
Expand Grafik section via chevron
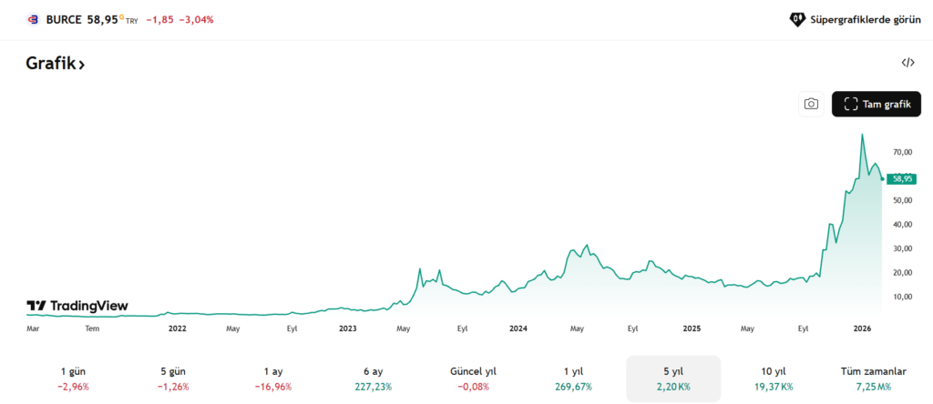[x=81, y=65]
